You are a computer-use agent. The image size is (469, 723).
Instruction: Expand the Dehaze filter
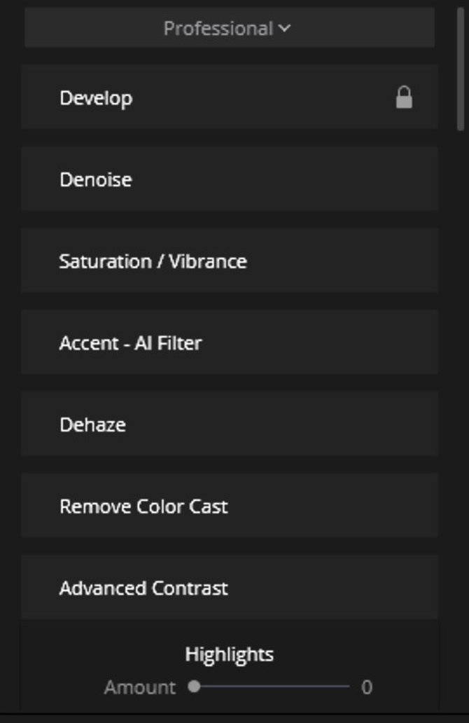point(230,424)
